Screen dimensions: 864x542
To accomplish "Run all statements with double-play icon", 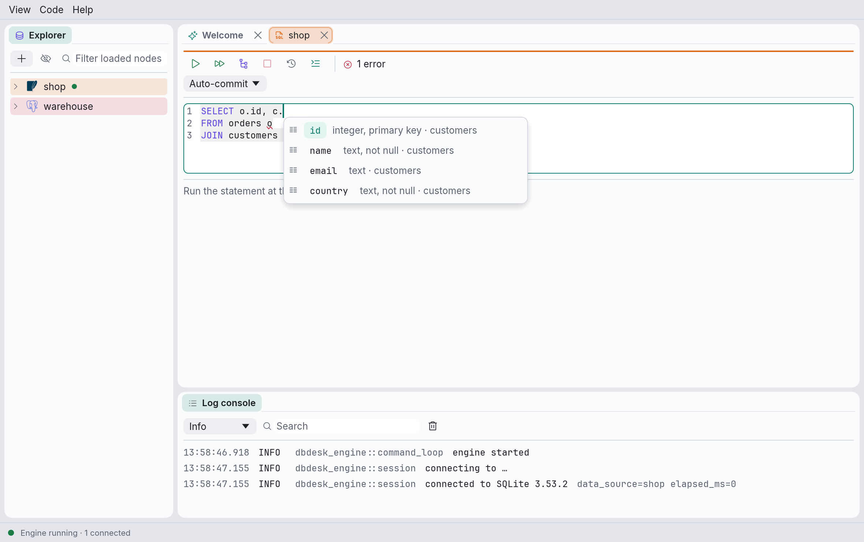I will pyautogui.click(x=219, y=64).
